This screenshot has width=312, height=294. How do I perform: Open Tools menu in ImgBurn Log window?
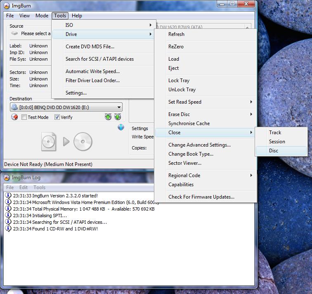click(39, 187)
